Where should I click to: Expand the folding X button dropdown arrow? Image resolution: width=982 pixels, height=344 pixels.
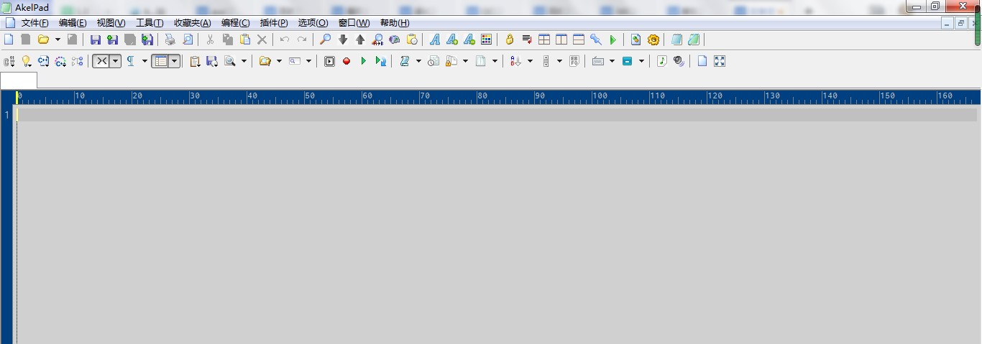pos(115,61)
